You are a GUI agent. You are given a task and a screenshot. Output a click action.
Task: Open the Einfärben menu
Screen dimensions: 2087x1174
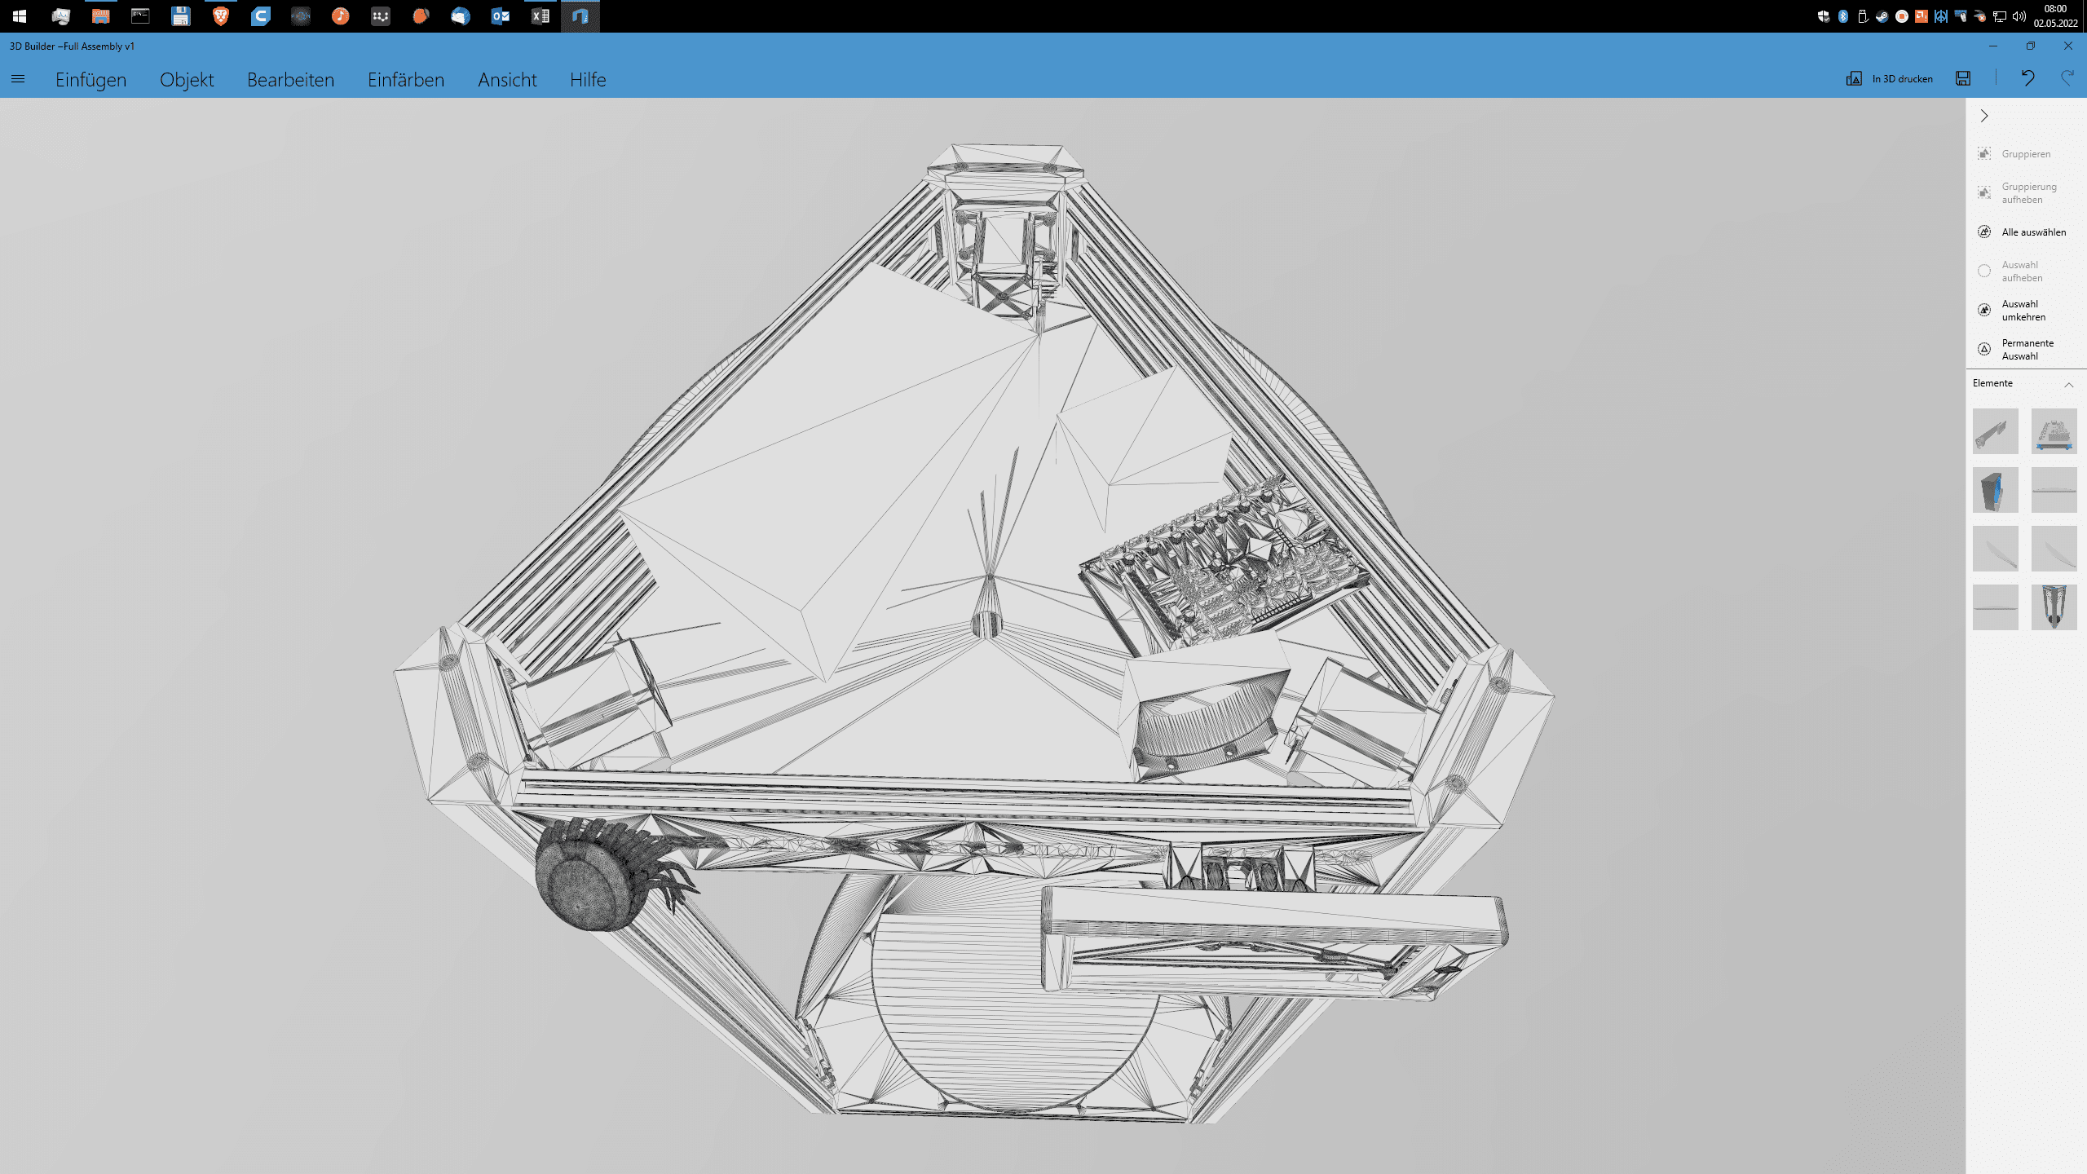pyautogui.click(x=405, y=80)
